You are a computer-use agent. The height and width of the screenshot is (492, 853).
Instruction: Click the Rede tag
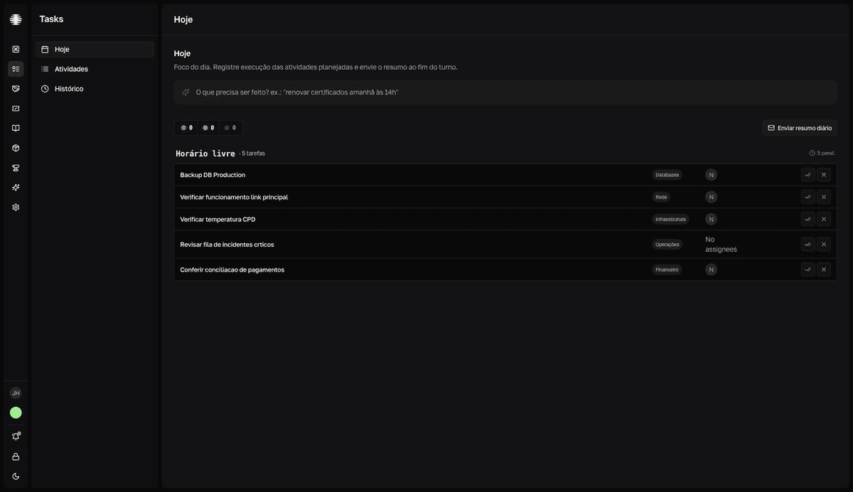661,197
